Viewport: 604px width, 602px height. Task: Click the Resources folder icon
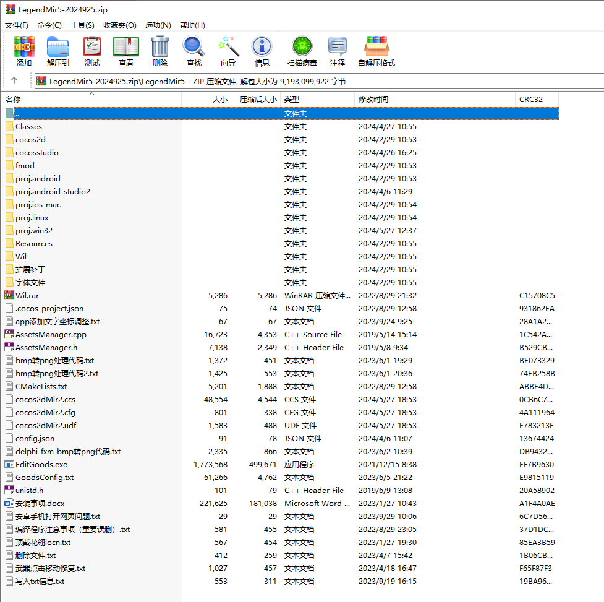[10, 244]
